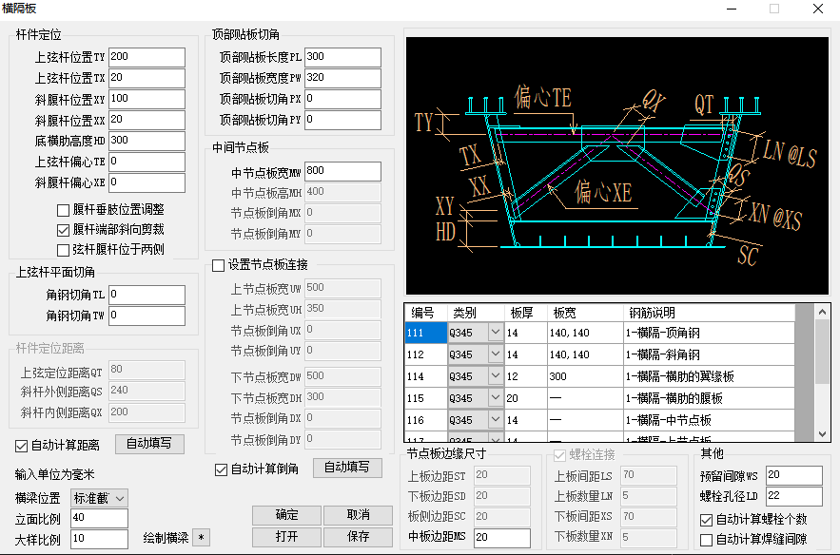Close the 横隔板 dialog window
This screenshot has width=840, height=555.
[x=818, y=10]
